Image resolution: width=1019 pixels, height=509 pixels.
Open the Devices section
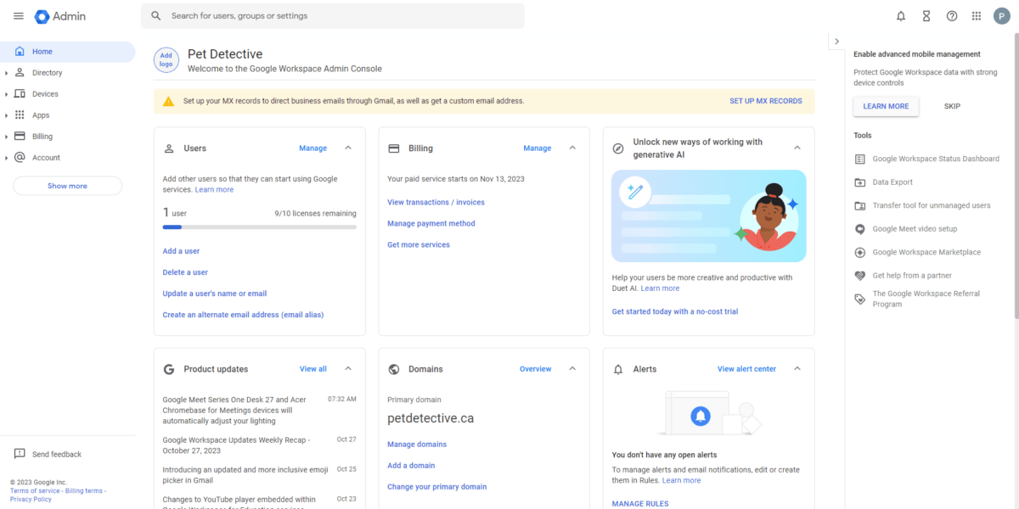point(47,93)
